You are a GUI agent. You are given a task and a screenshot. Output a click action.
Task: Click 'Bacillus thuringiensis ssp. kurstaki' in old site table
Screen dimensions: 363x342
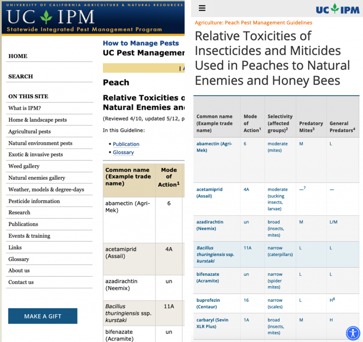pyautogui.click(x=128, y=313)
